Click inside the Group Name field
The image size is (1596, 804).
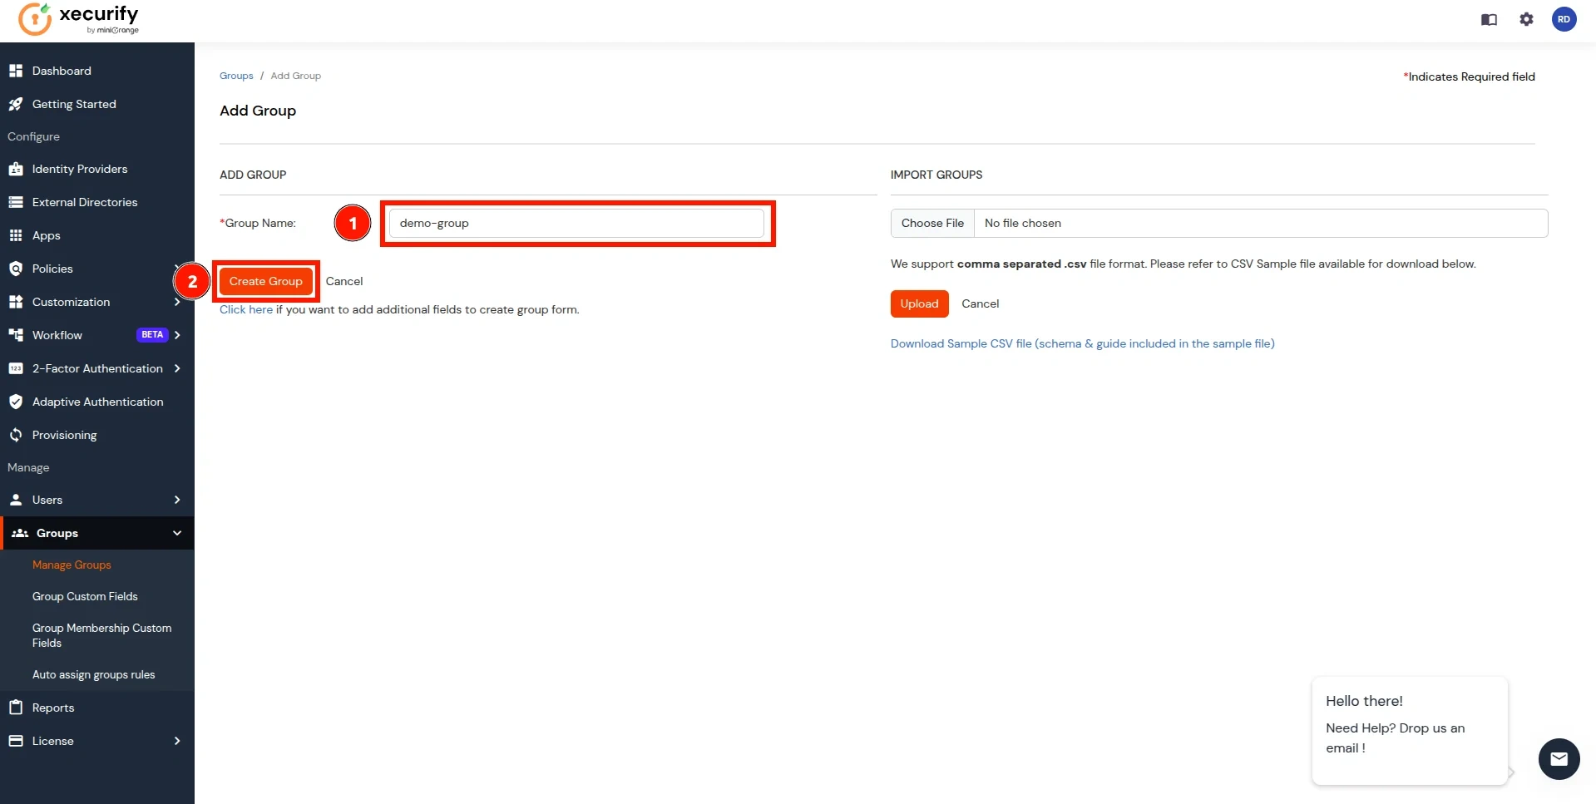click(576, 223)
